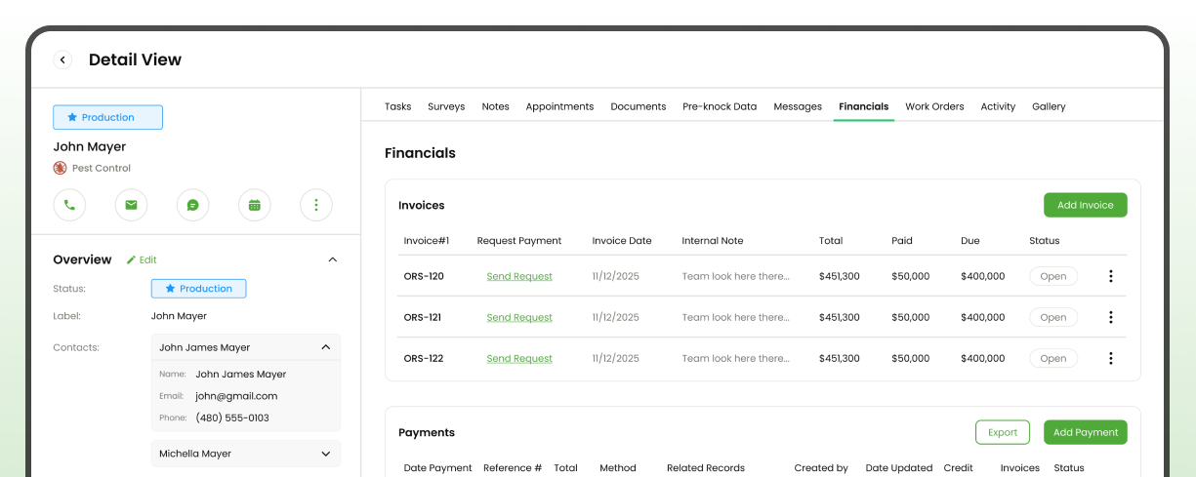1196x477 pixels.
Task: Click the Add Payment button
Action: 1086,432
